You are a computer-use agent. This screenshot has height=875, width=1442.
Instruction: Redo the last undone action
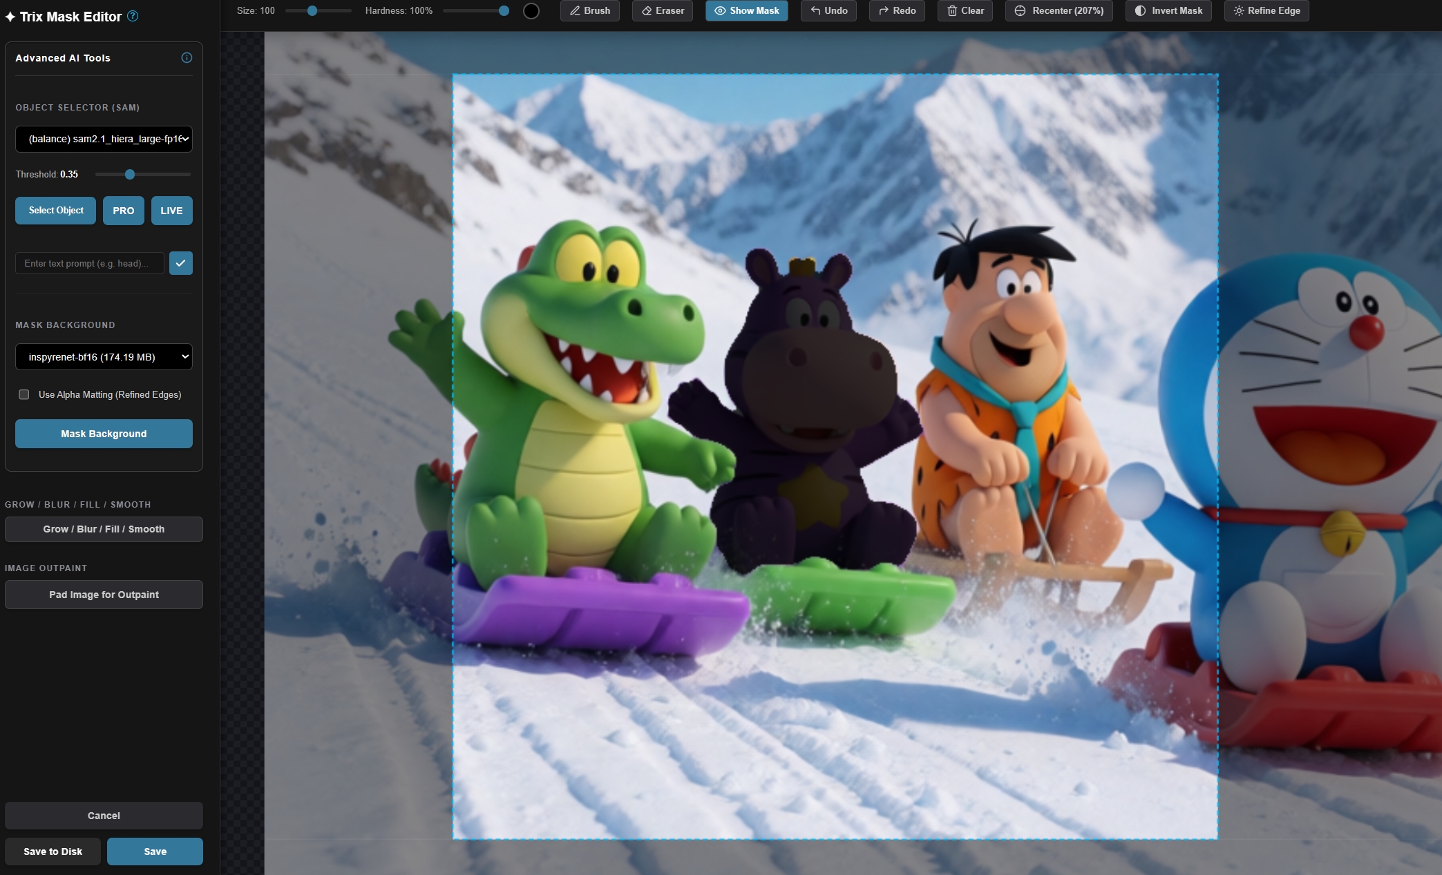(x=897, y=11)
